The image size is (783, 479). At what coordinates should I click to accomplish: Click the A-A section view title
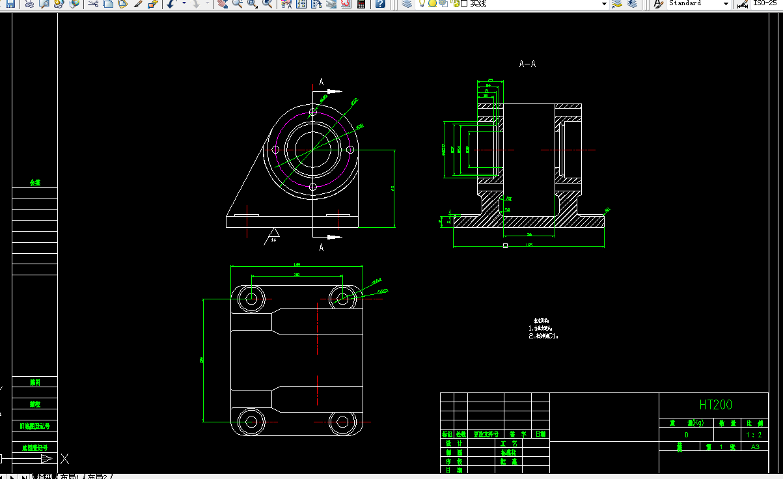click(527, 64)
